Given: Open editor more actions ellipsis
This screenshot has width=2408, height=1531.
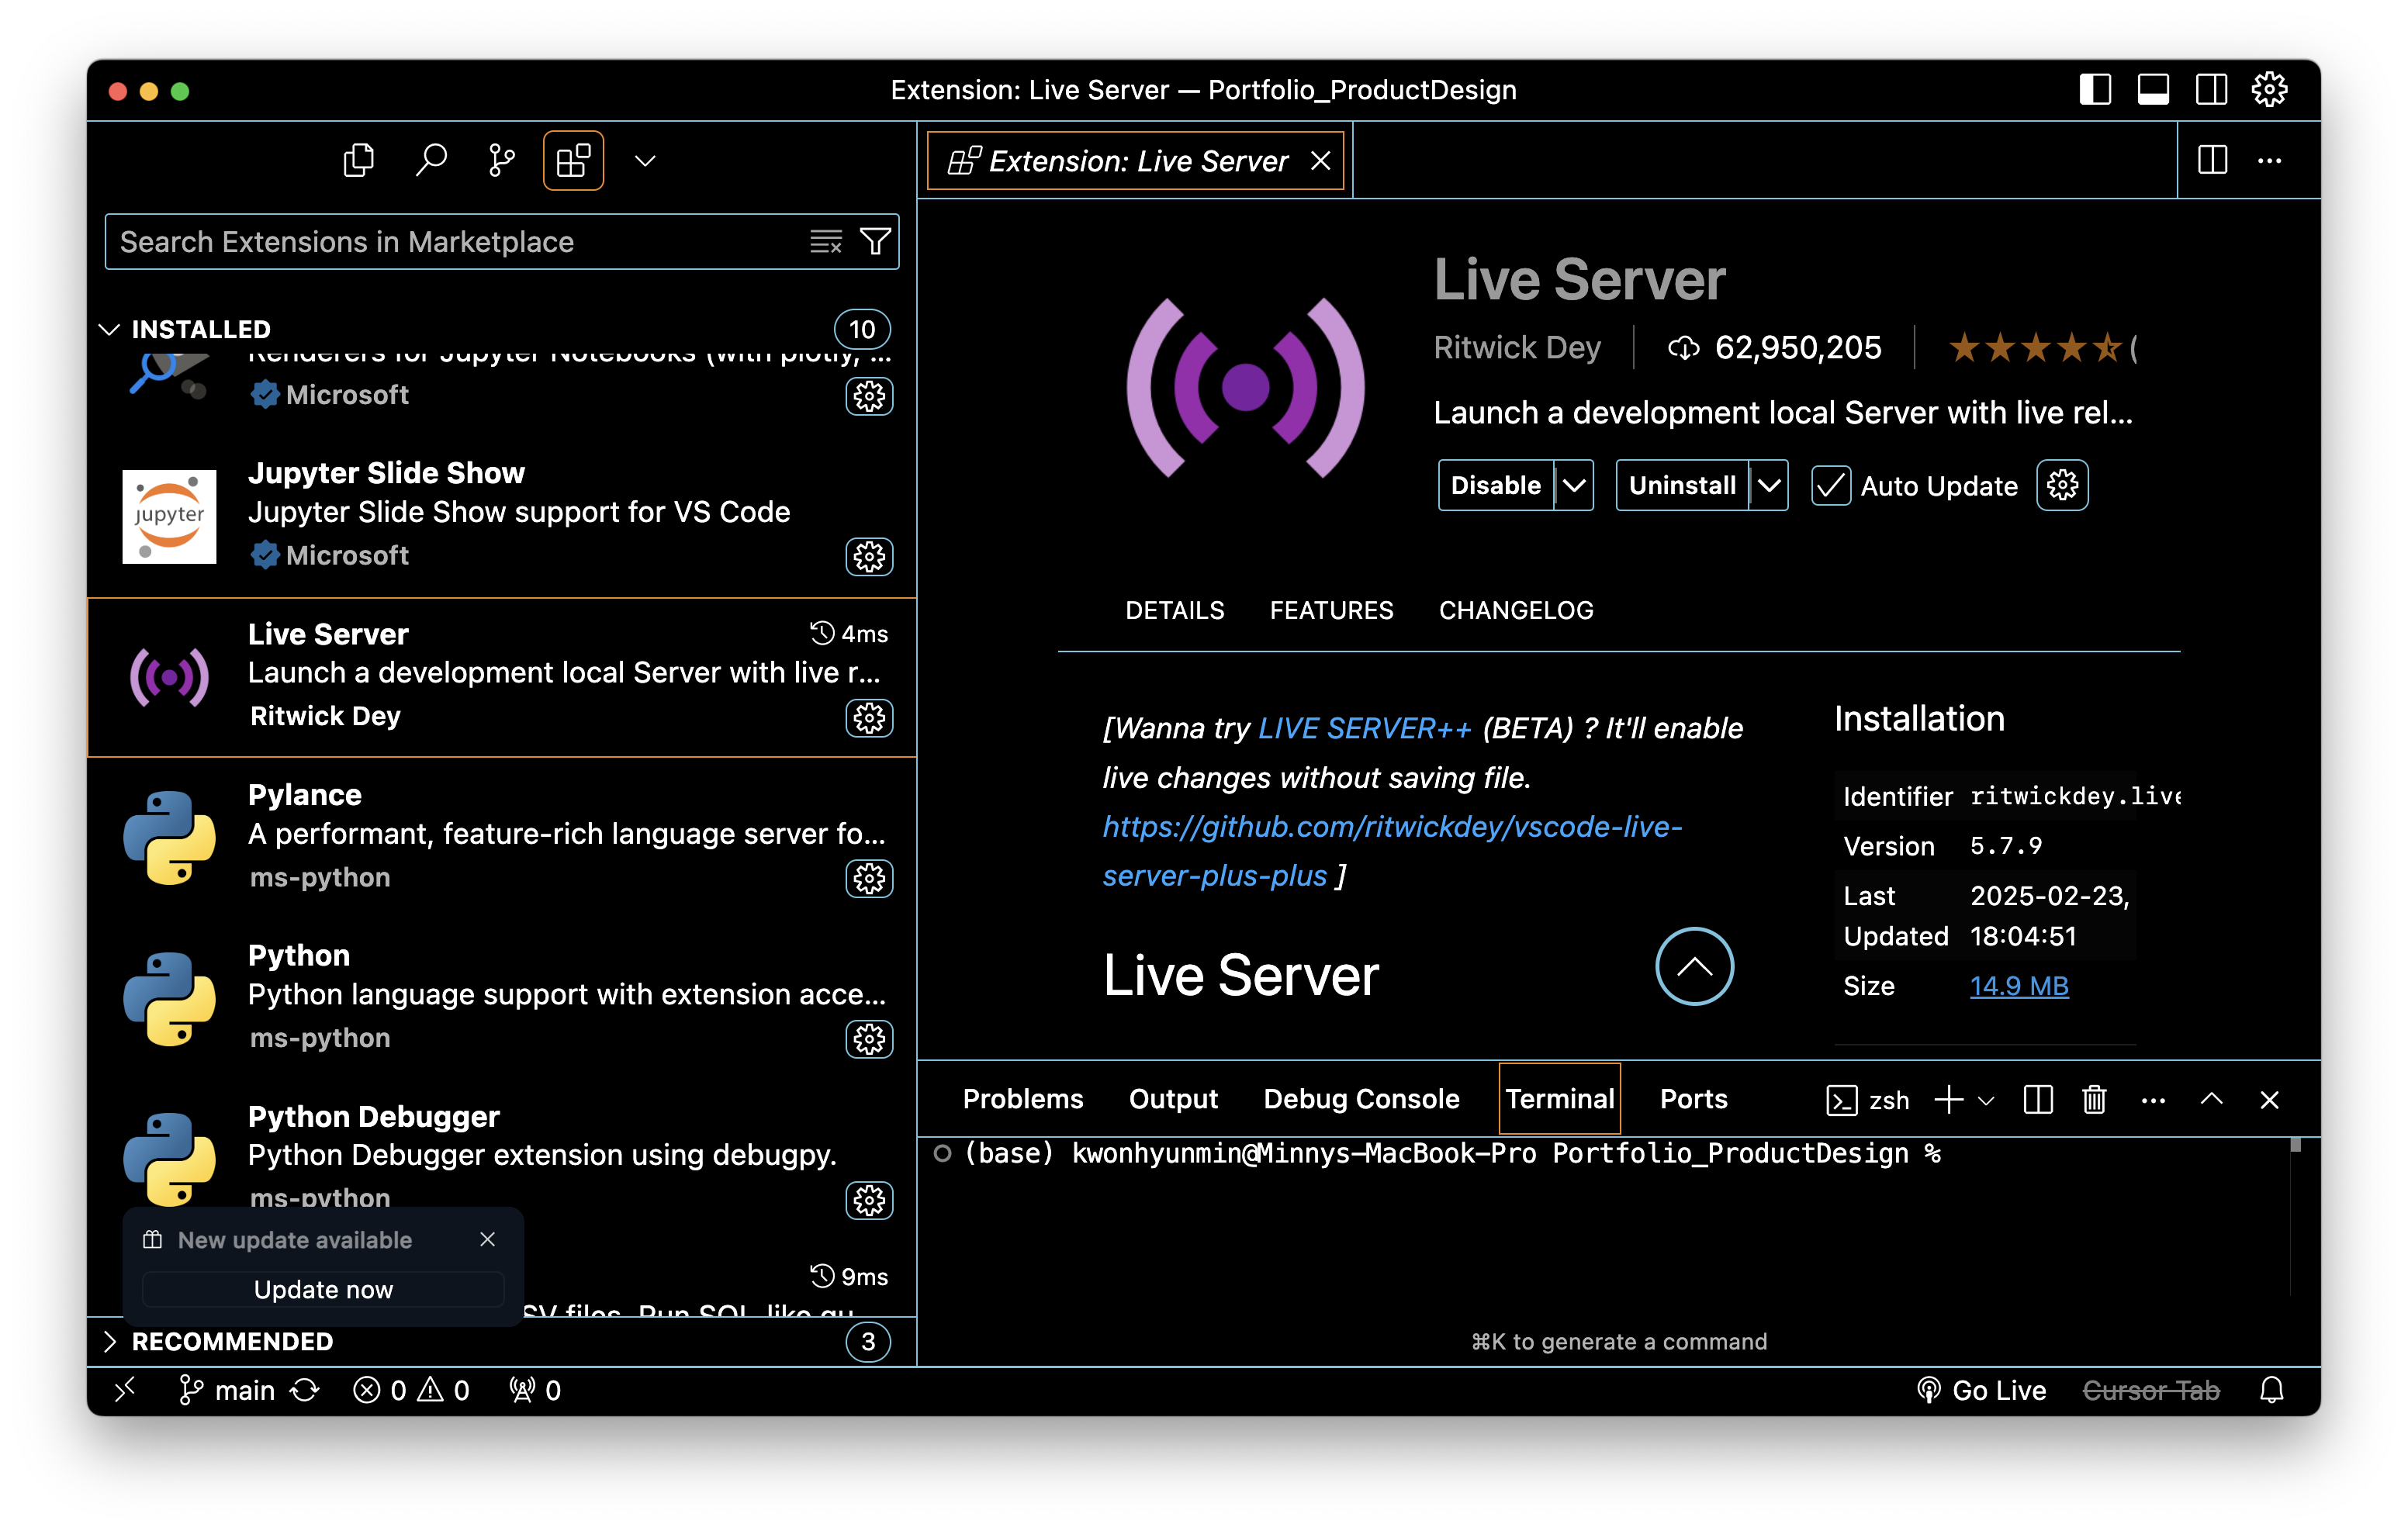Looking at the screenshot, I should pyautogui.click(x=2270, y=160).
